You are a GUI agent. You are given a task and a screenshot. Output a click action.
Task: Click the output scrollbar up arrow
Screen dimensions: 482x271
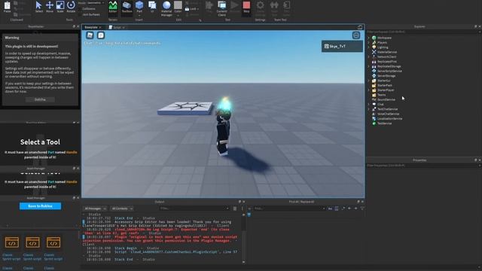(244, 215)
